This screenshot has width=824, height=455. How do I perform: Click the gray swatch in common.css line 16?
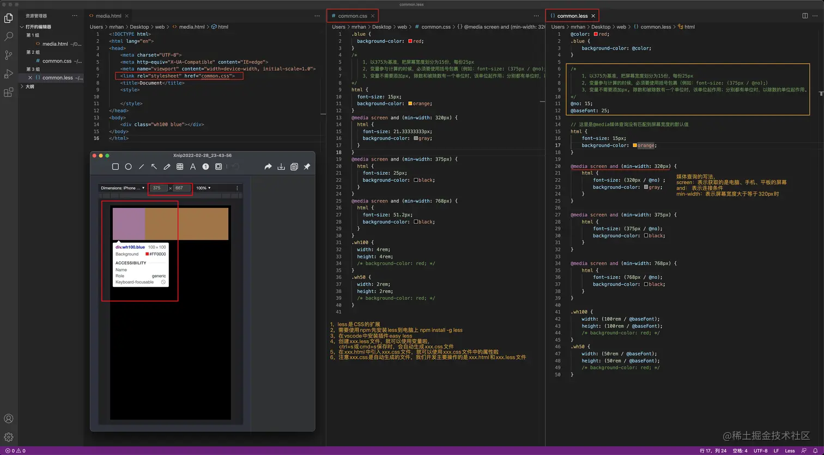pyautogui.click(x=416, y=138)
